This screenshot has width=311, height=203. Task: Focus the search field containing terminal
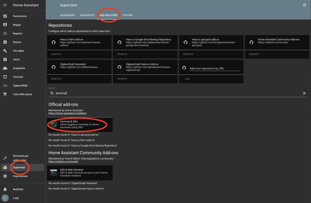click(178, 93)
